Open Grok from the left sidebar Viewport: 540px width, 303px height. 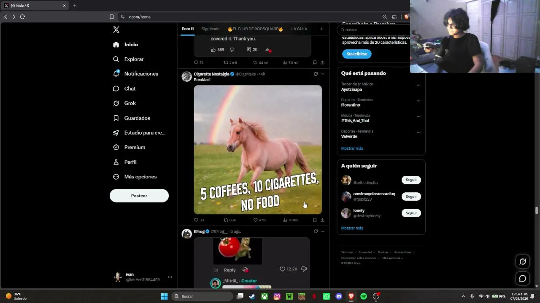click(124, 103)
